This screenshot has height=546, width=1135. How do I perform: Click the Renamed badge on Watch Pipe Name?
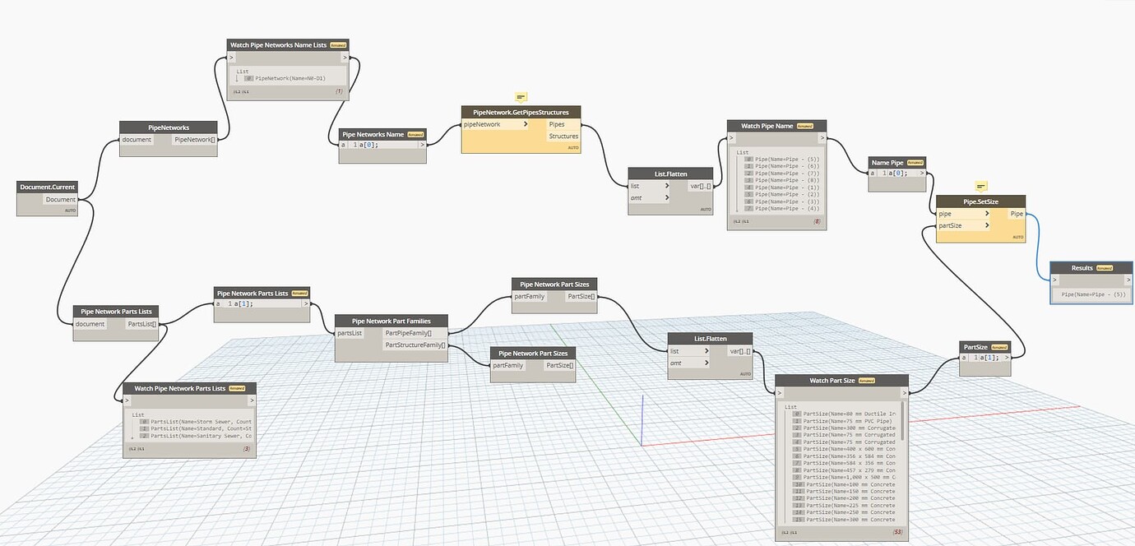pos(804,125)
